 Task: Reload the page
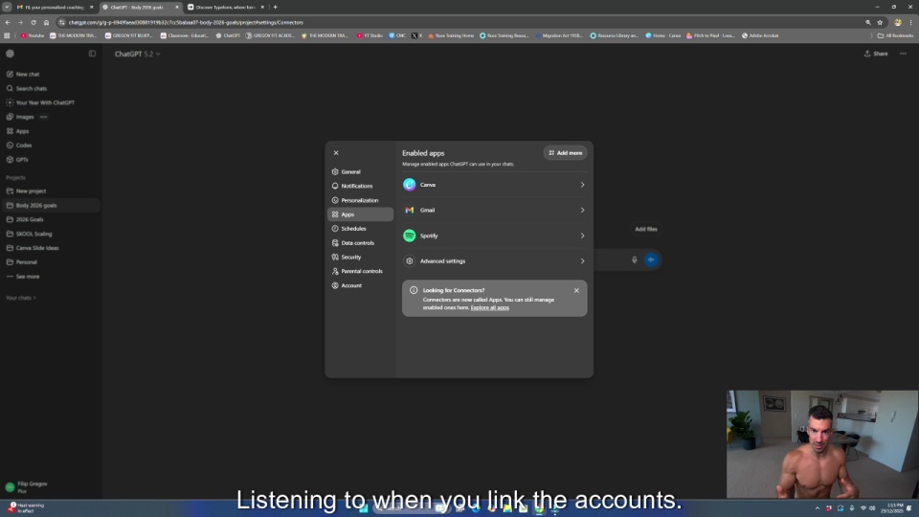point(34,22)
